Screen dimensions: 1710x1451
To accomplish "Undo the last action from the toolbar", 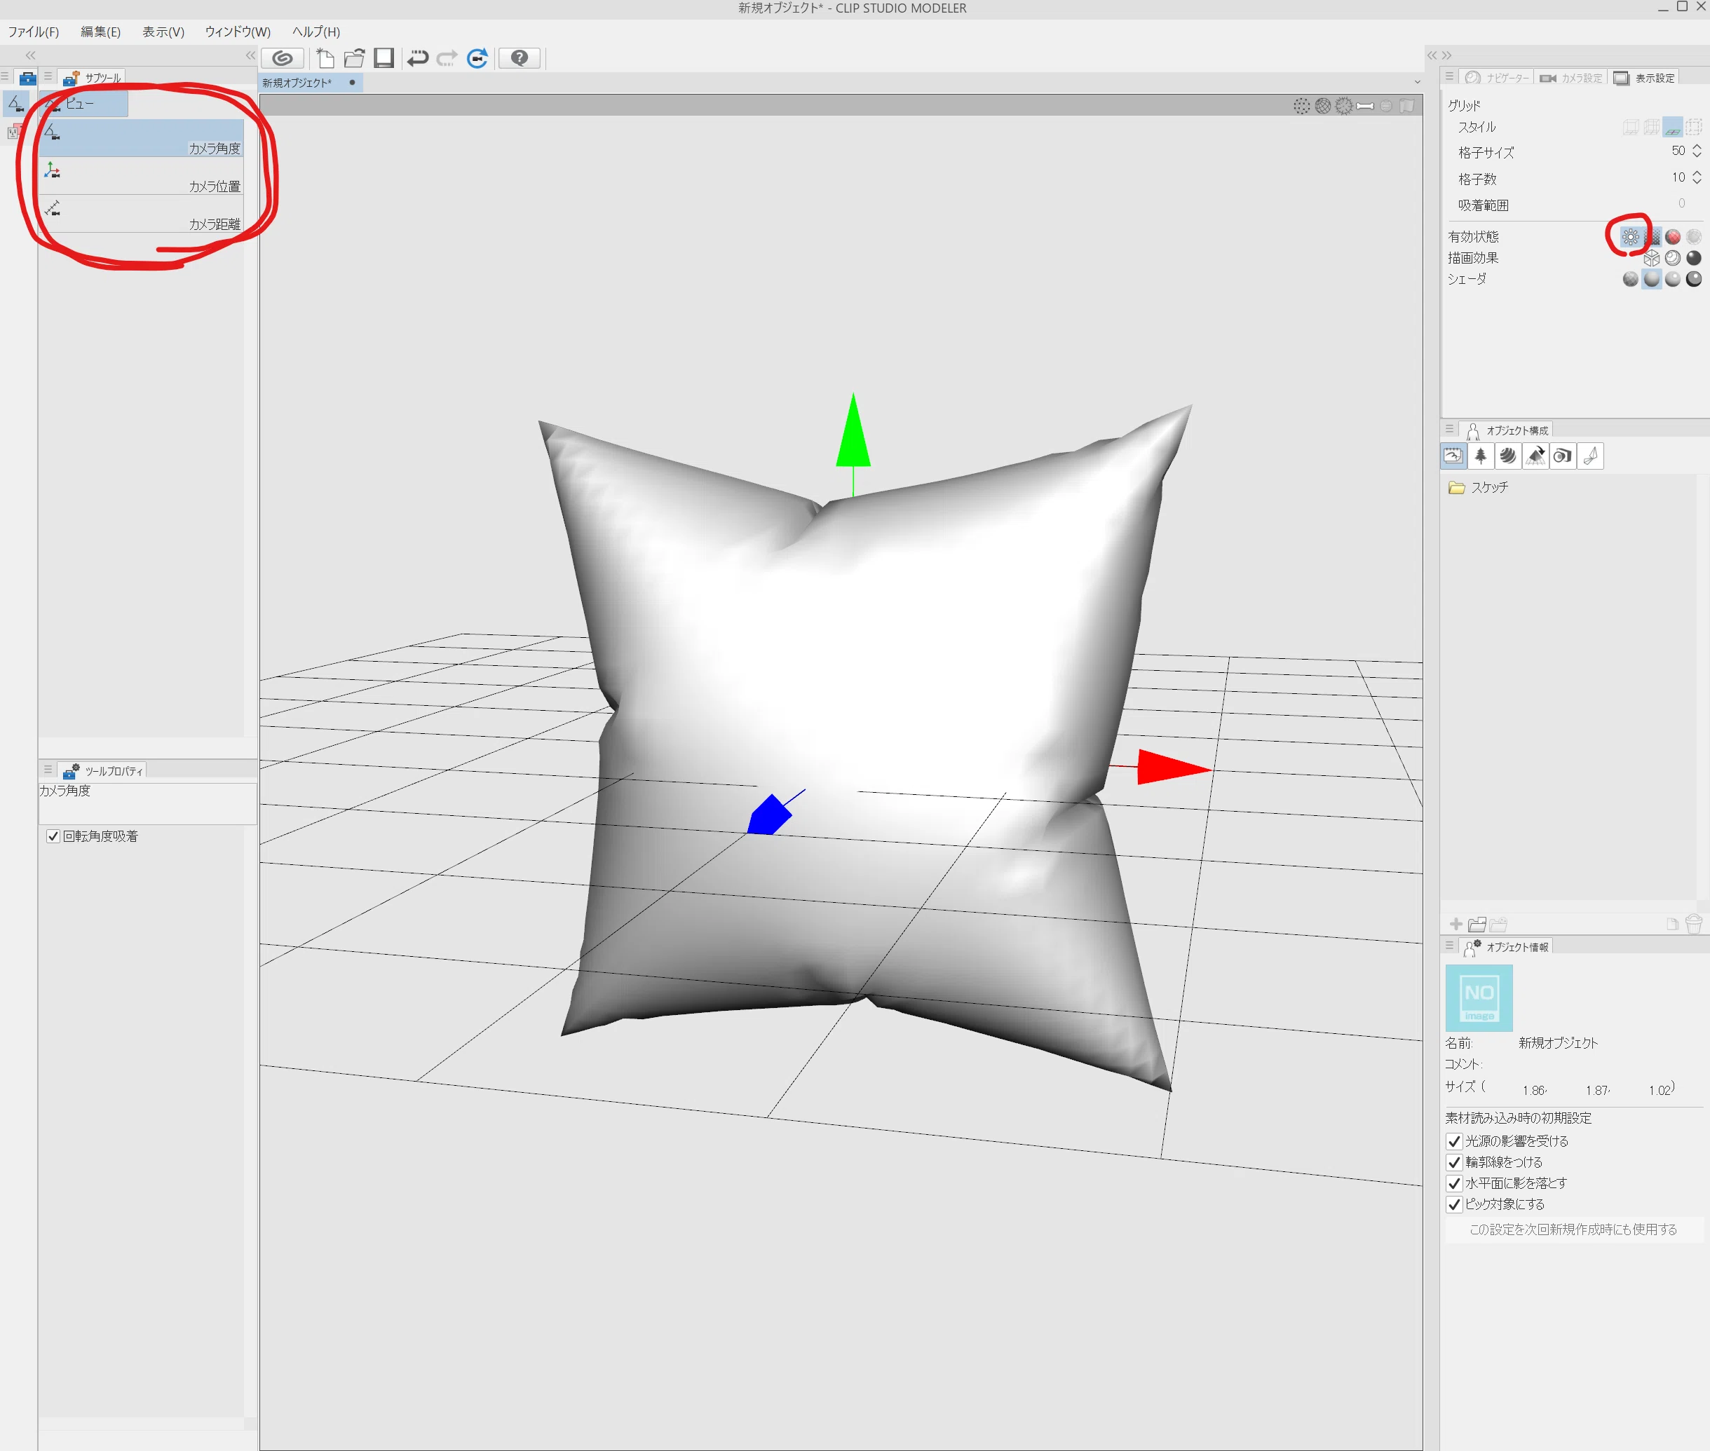I will (x=418, y=58).
